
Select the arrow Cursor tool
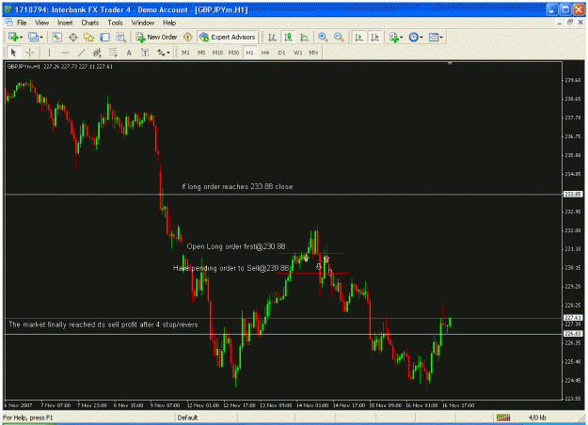pos(14,53)
